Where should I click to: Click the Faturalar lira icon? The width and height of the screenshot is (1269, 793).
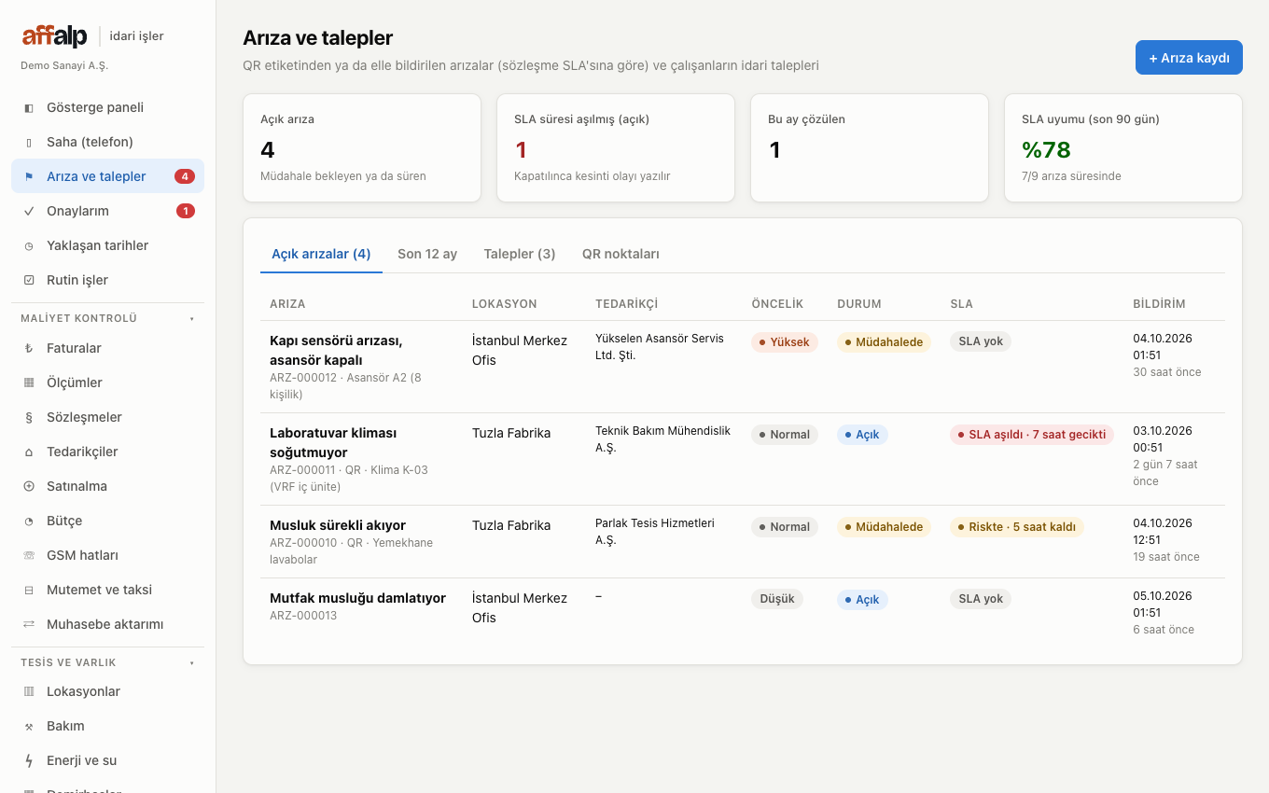tap(29, 348)
